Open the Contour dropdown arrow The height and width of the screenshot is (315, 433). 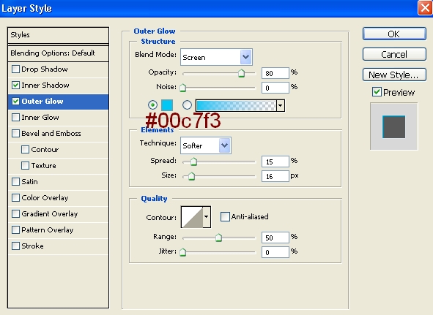[x=207, y=217]
